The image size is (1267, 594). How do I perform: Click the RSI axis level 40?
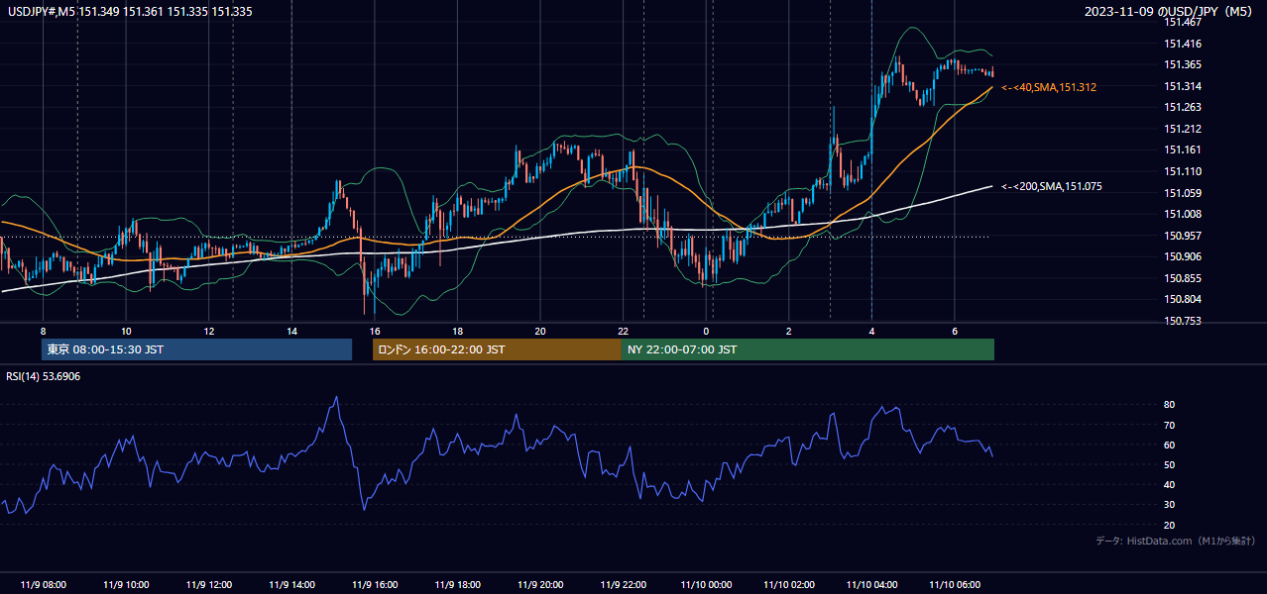pyautogui.click(x=1170, y=484)
